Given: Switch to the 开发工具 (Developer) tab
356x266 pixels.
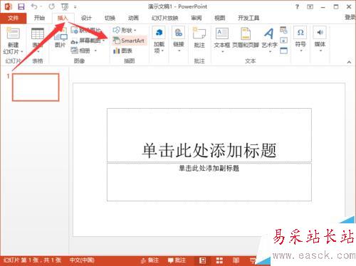Looking at the screenshot, I should [248, 18].
